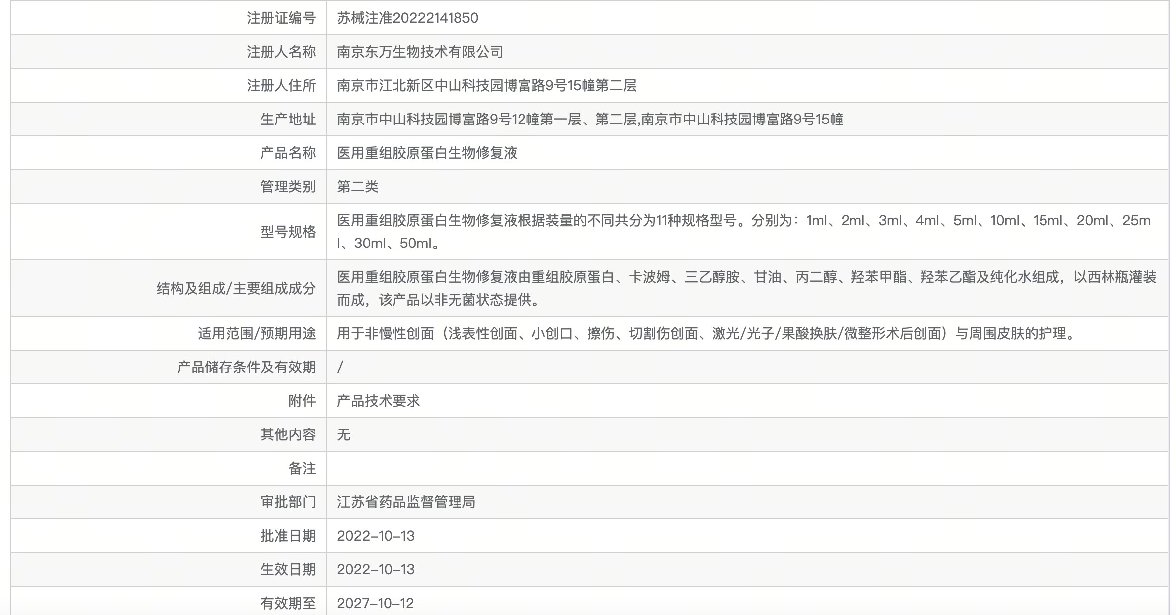Click the 其他内容 label
Image resolution: width=1176 pixels, height=615 pixels.
click(288, 434)
